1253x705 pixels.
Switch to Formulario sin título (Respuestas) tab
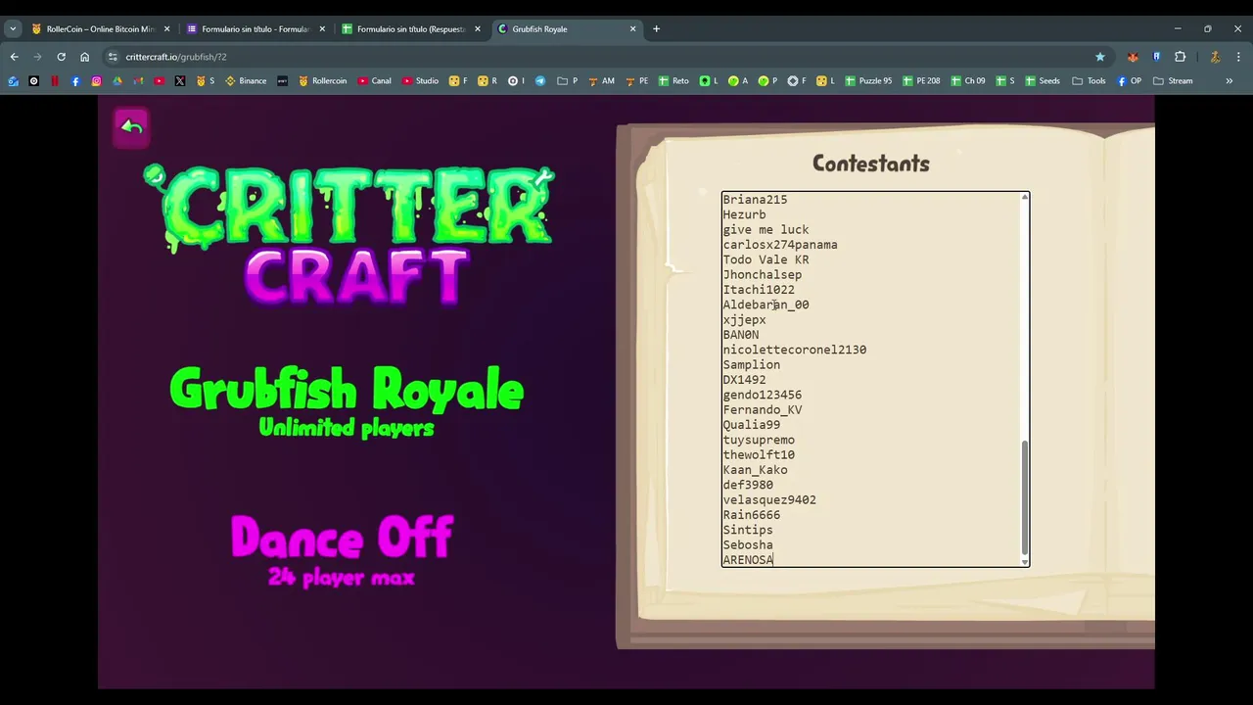click(410, 29)
